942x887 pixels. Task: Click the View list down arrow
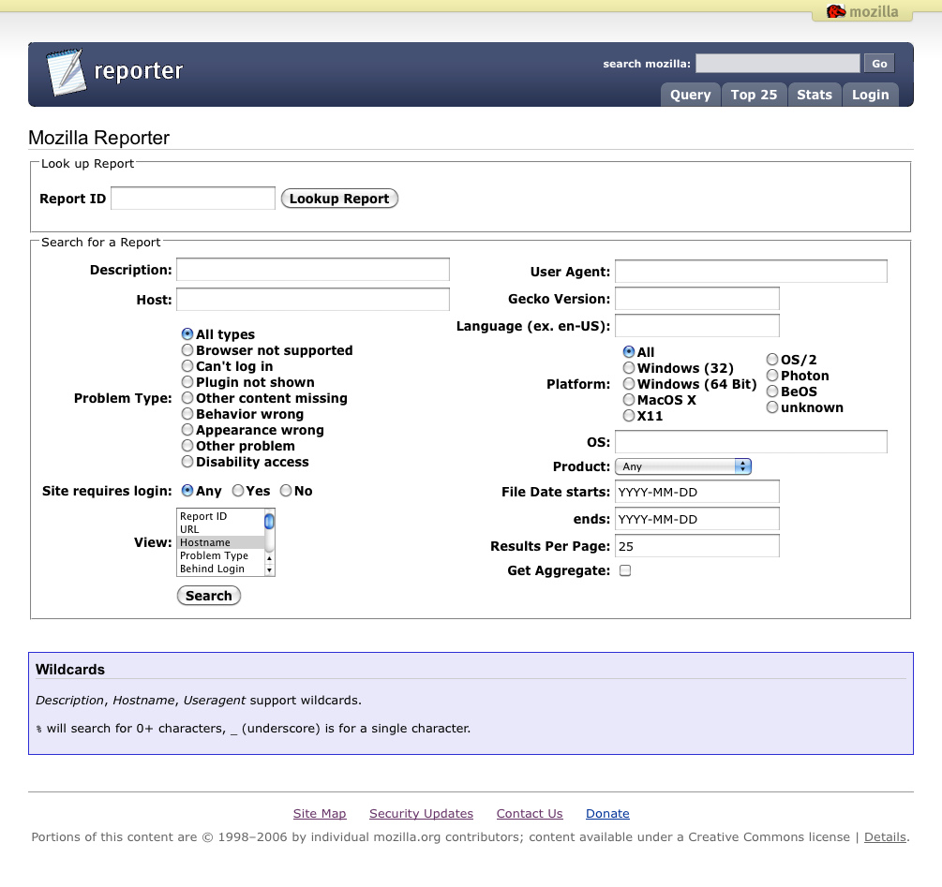[x=269, y=570]
